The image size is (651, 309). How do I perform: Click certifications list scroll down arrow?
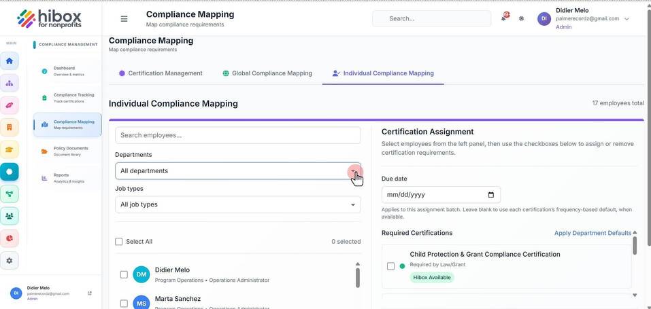(x=635, y=295)
